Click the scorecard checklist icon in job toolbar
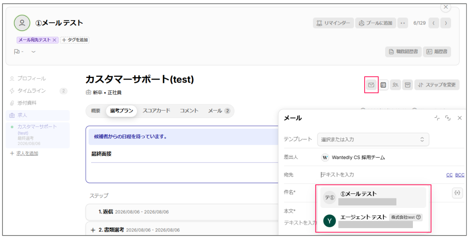The image size is (469, 238). (x=383, y=85)
